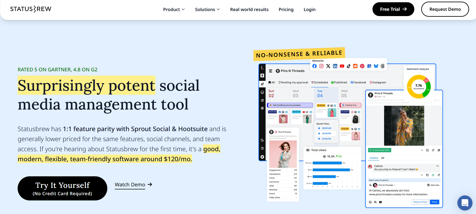Screen dimensions: 476x214
Task: Click the hamburger menu beside Pins N Threads
Action: 271,71
